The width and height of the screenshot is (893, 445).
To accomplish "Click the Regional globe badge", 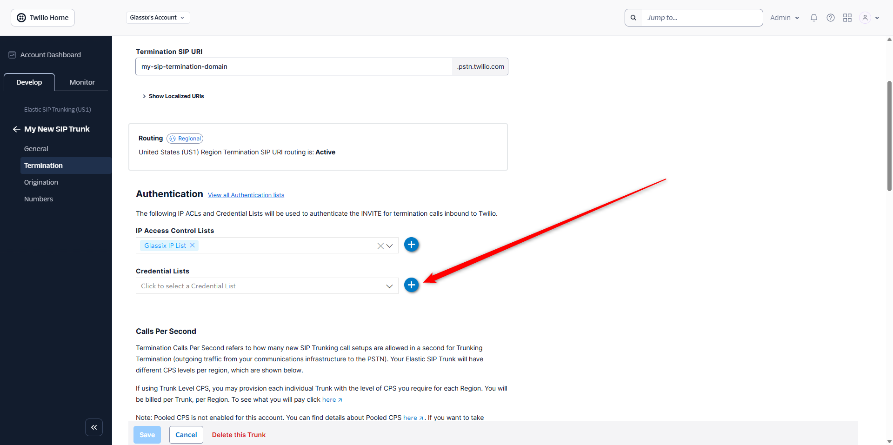I will coord(185,139).
